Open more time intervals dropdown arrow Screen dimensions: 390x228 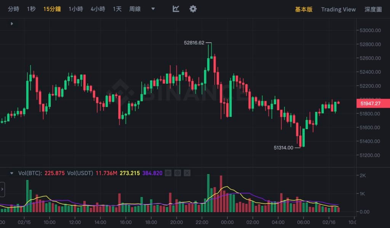153,9
